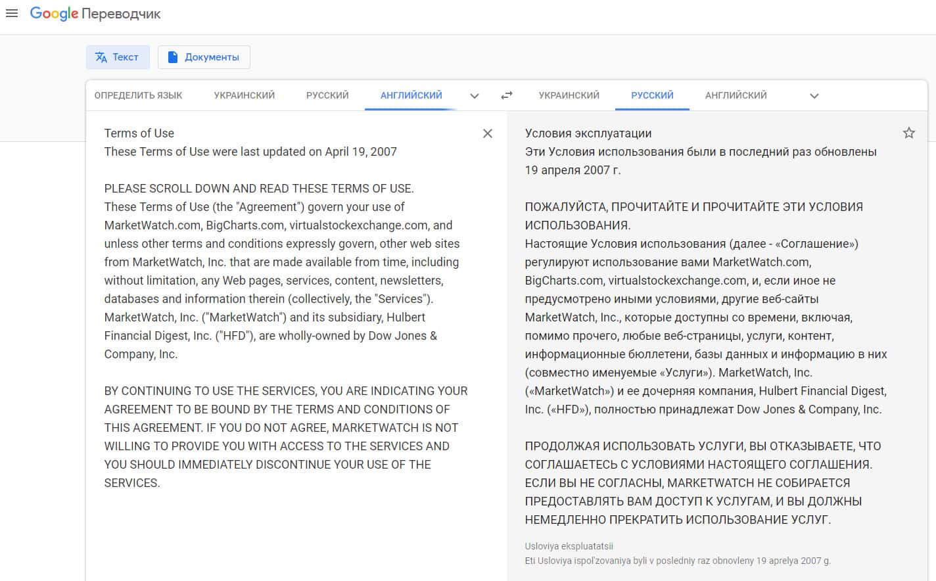Swap source and target languages

click(507, 96)
